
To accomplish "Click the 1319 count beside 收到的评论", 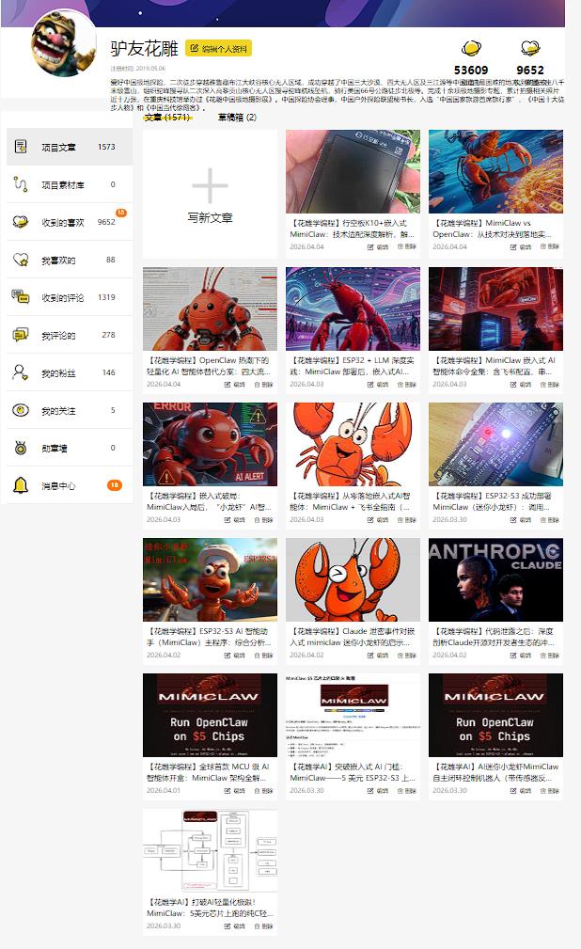I will [106, 297].
